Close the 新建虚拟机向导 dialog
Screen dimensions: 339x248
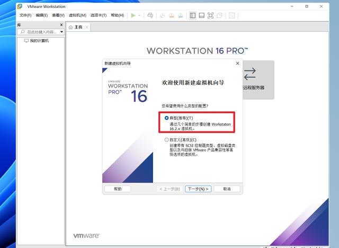point(237,64)
